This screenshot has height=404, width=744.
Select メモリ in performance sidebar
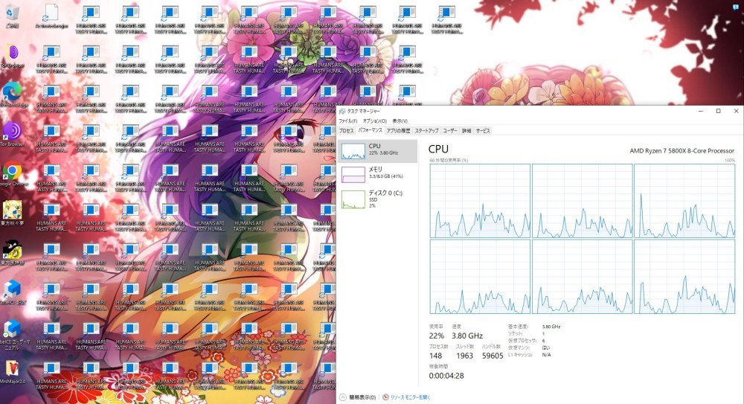pos(378,174)
